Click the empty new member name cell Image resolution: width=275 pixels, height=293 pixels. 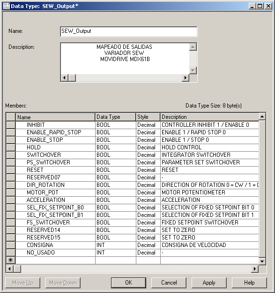click(55, 260)
